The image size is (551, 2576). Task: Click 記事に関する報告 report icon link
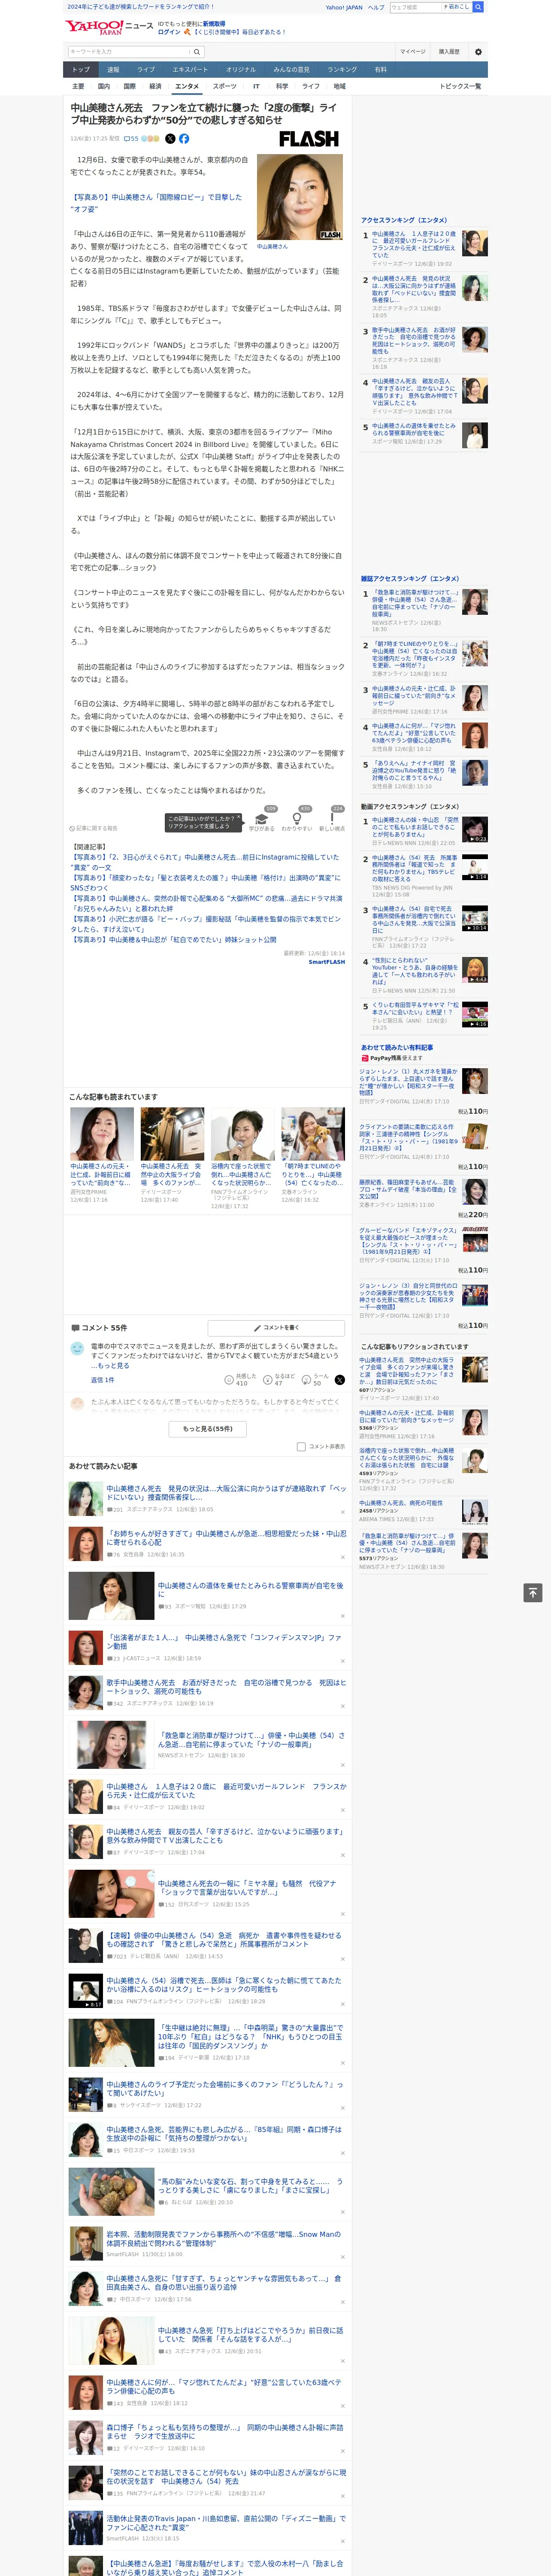click(93, 828)
